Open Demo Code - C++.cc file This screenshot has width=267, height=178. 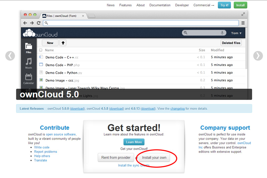62,57
